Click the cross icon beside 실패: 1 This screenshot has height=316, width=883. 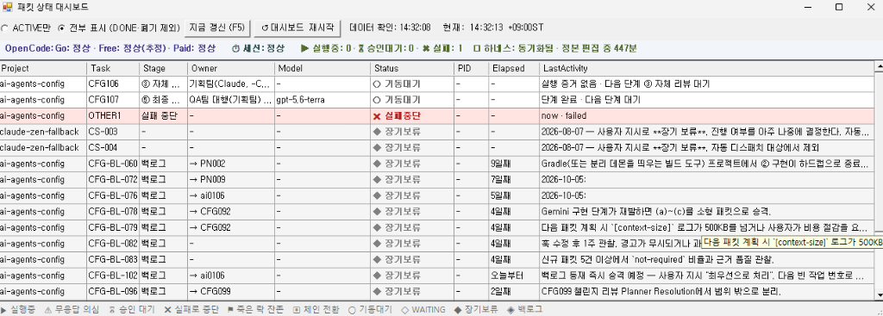[x=426, y=49]
